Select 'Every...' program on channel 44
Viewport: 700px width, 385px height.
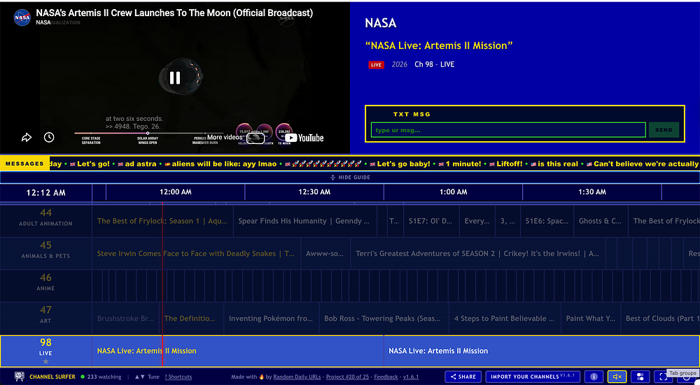(477, 221)
